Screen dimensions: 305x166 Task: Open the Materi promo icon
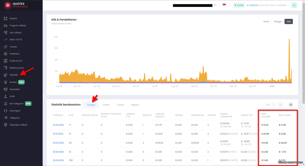tap(5, 68)
